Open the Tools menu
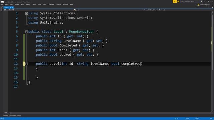Screen dimensions: 214x120 (39, 4)
